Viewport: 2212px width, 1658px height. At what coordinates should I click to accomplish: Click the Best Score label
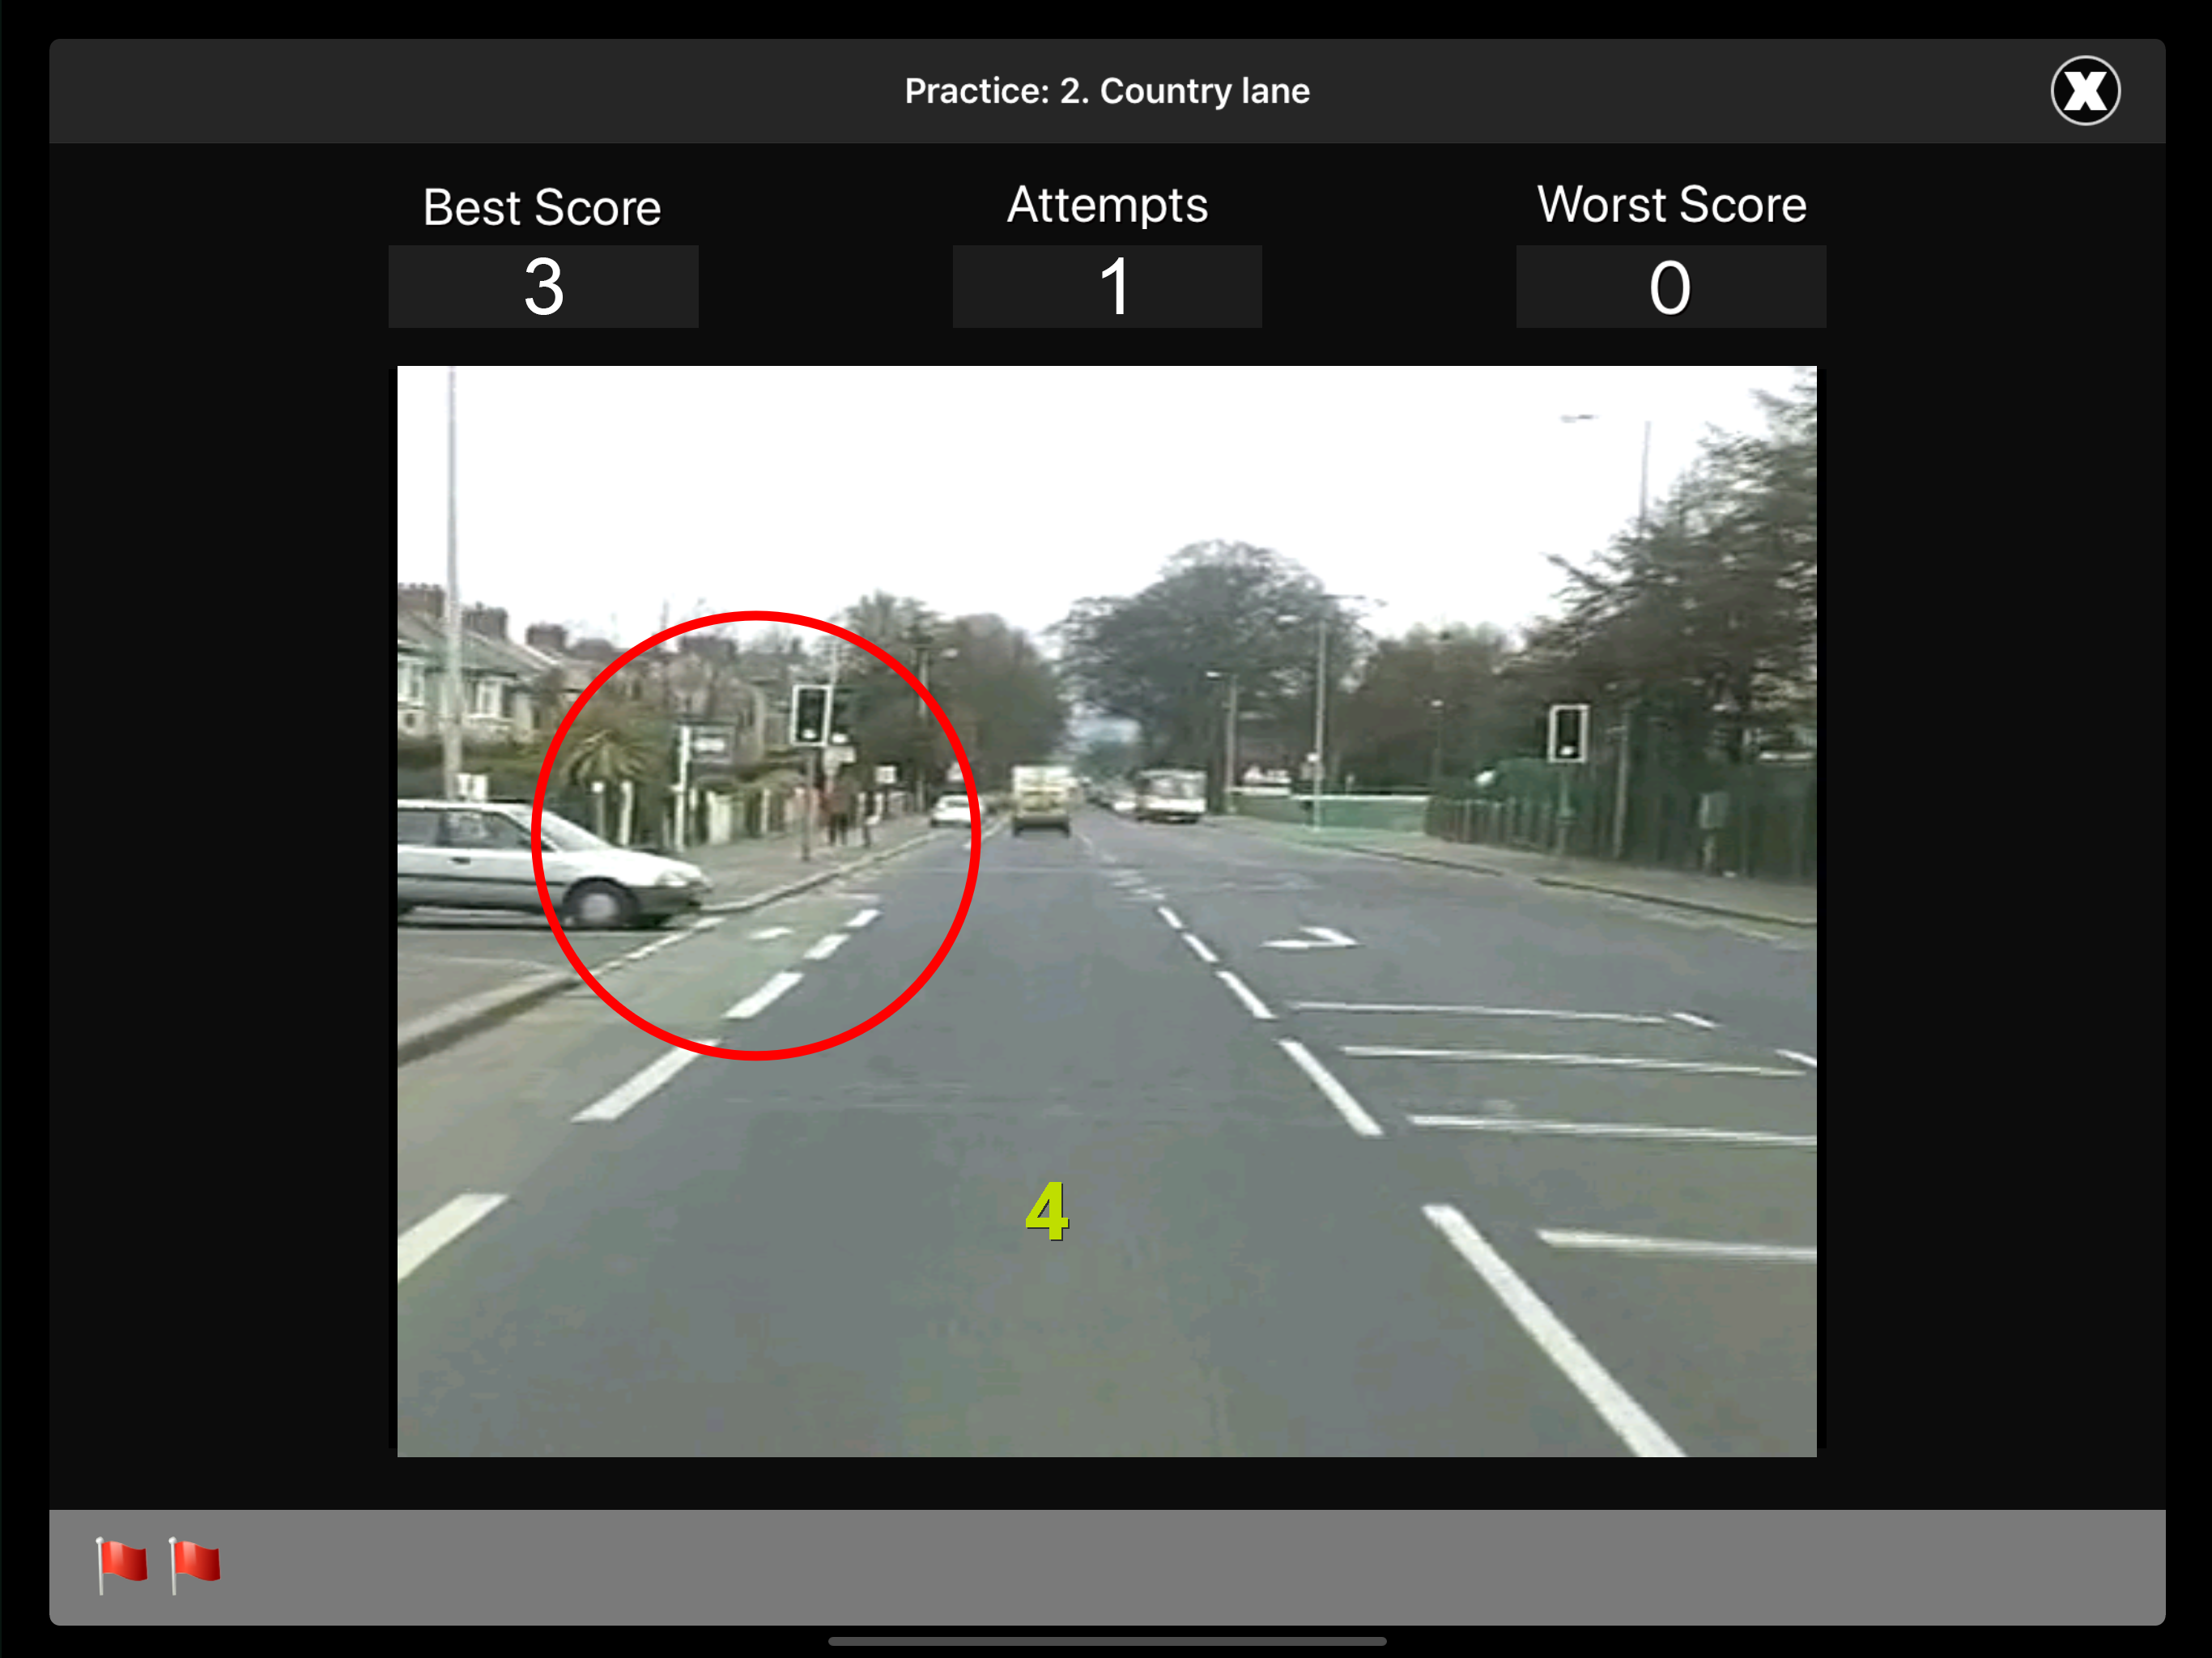(541, 208)
